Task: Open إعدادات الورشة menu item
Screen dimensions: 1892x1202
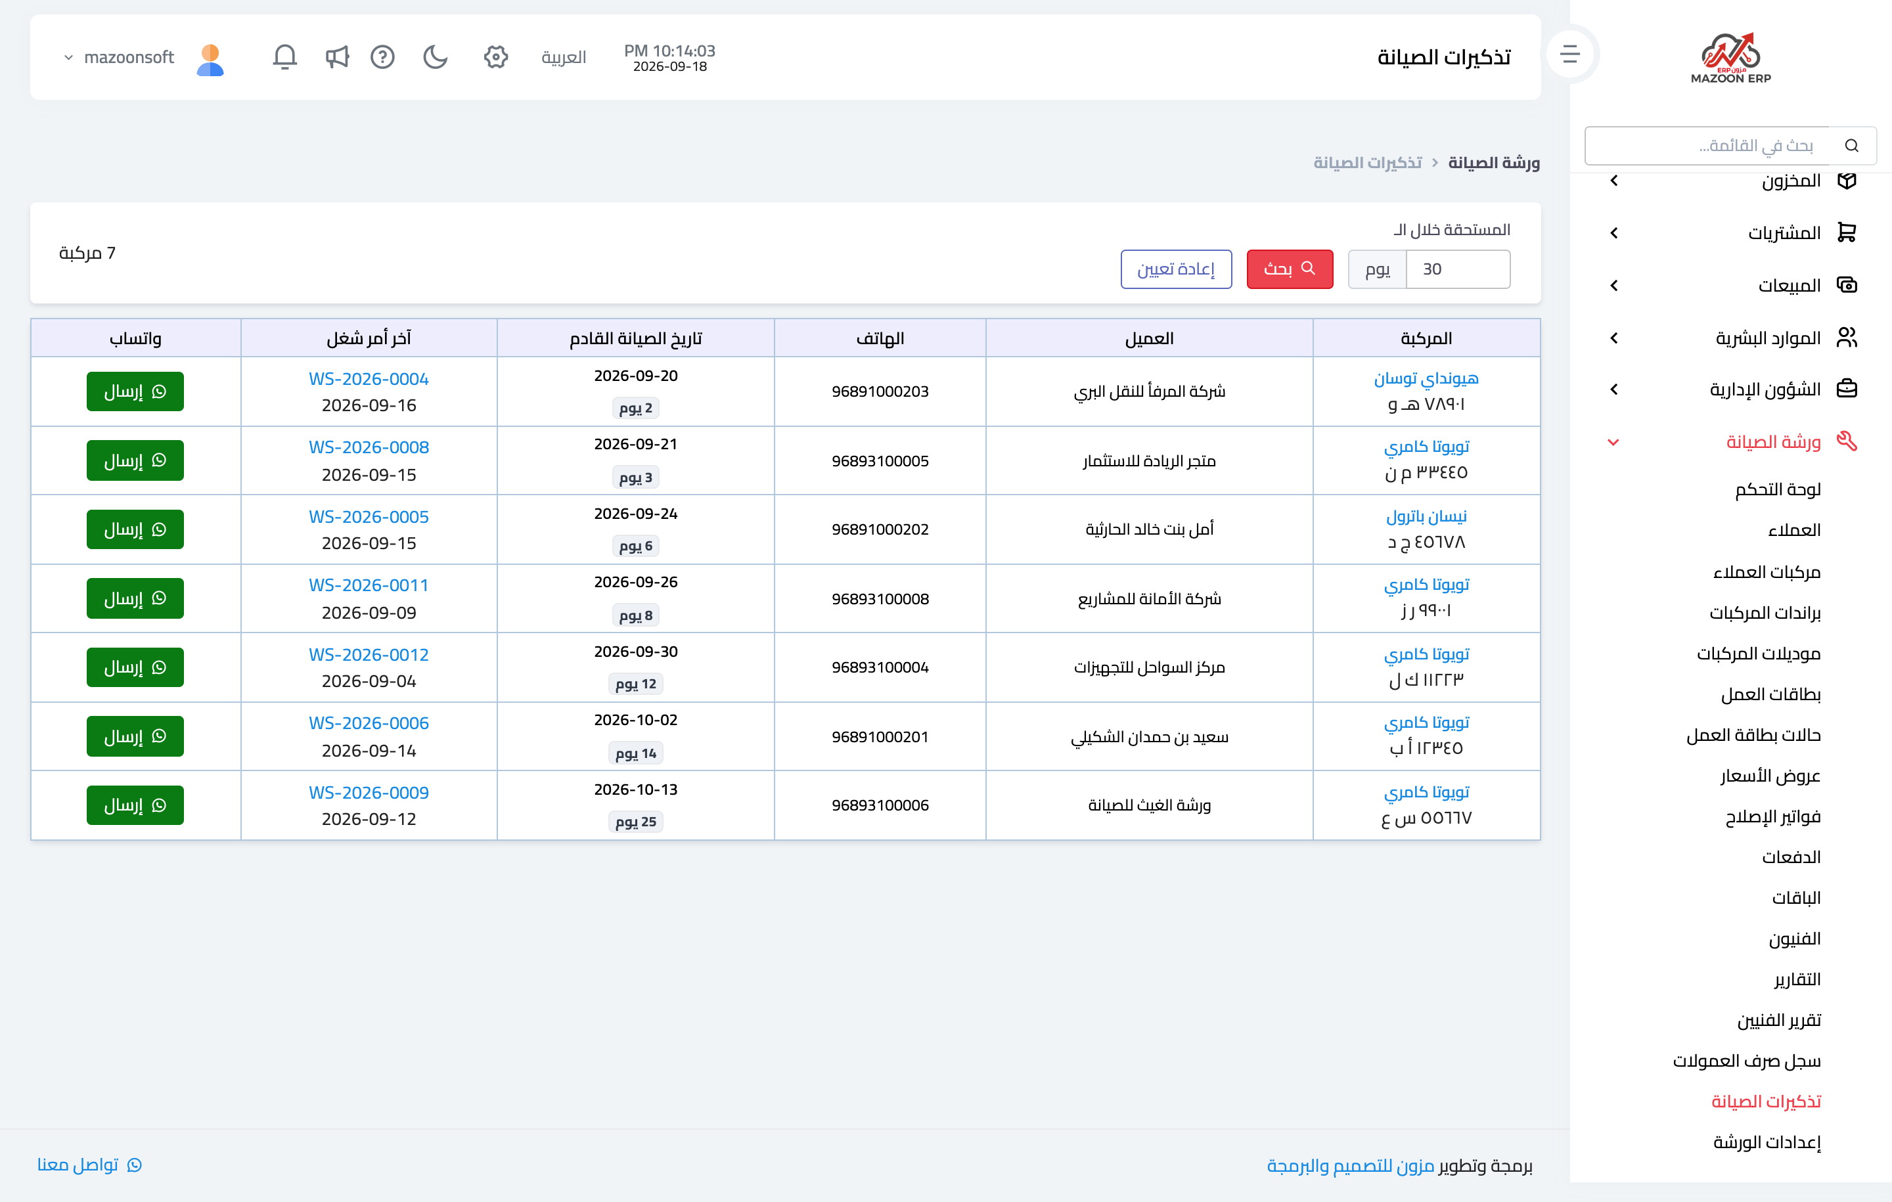Action: pos(1767,1142)
